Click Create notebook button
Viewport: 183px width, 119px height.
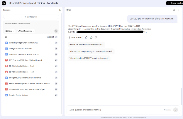[174, 3]
